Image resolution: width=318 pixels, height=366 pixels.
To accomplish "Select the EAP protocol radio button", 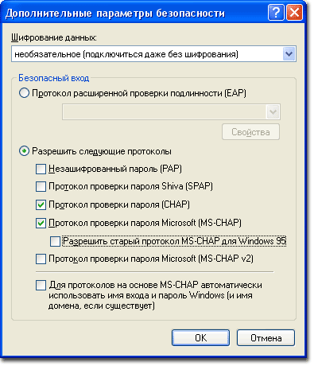I will [24, 93].
